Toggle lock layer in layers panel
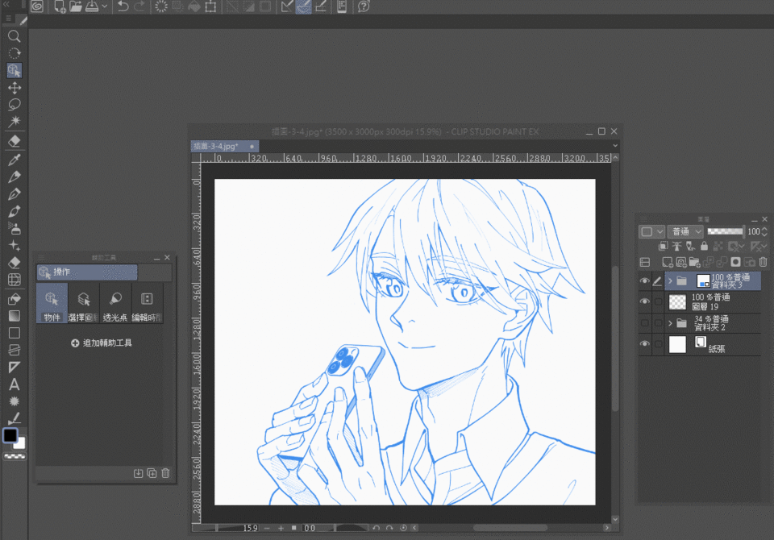The width and height of the screenshot is (774, 540). (x=704, y=246)
